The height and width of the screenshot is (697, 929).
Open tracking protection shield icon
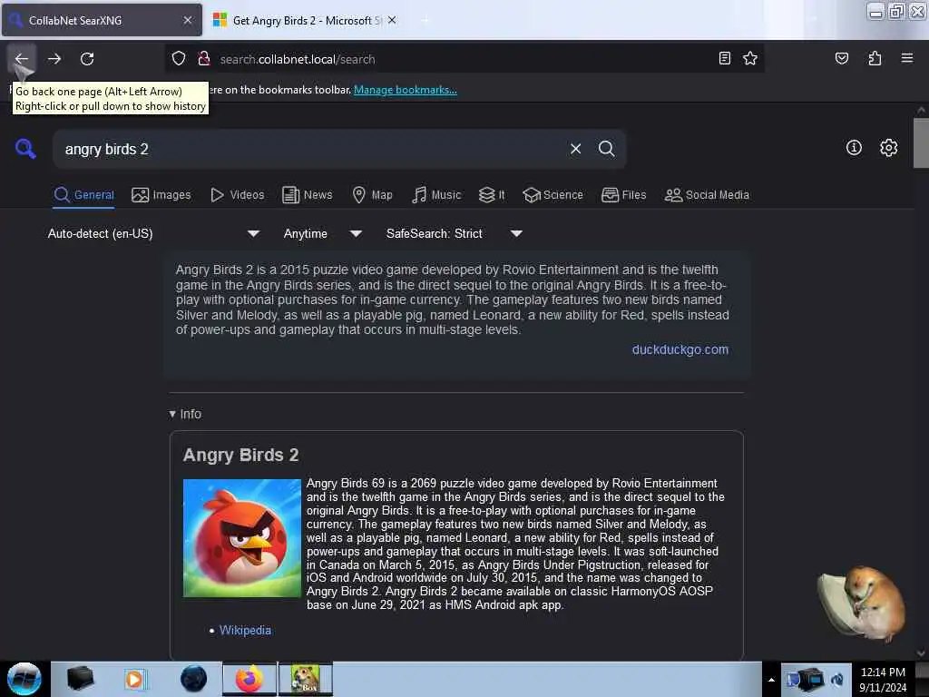(x=179, y=59)
